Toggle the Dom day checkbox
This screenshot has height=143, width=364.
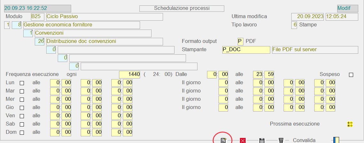pos(22,133)
